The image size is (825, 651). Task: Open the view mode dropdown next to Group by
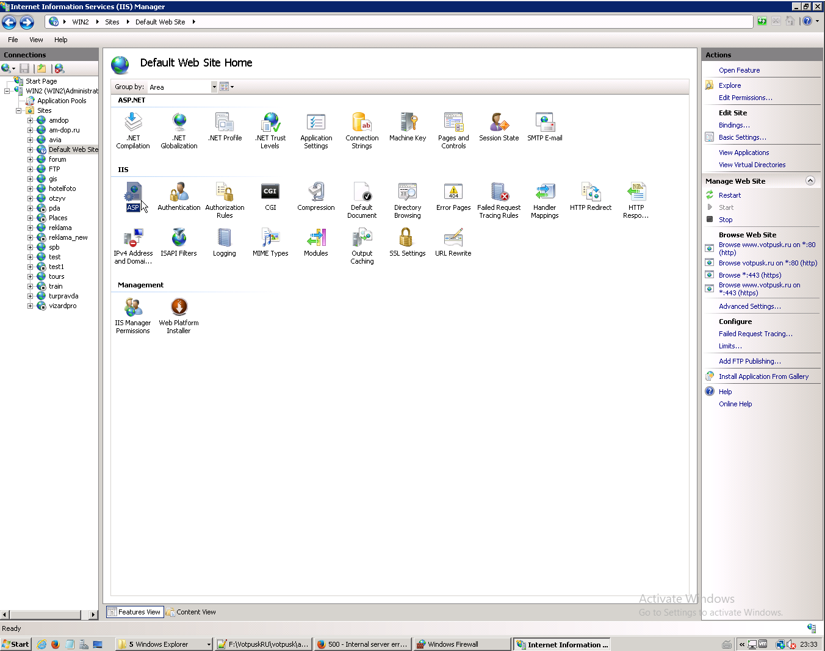click(x=227, y=87)
